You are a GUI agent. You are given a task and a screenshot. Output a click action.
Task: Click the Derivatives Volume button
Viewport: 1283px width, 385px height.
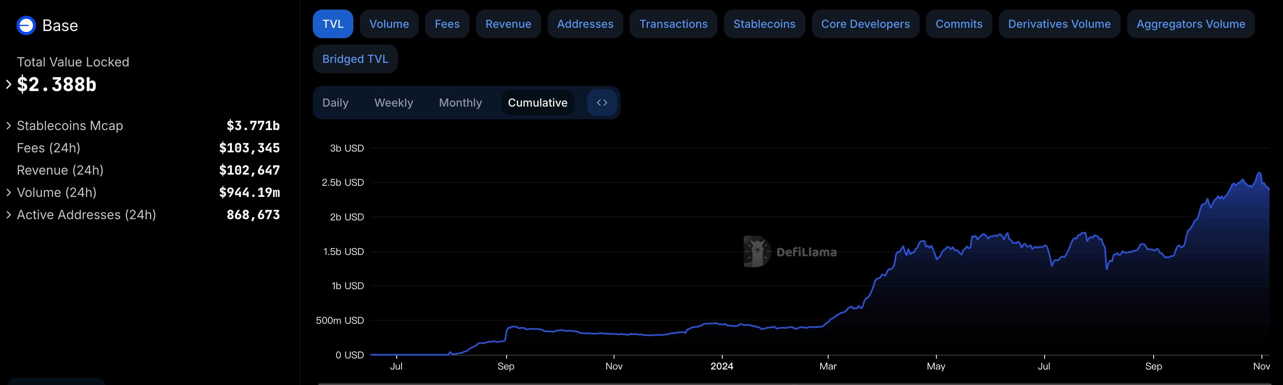coord(1059,24)
